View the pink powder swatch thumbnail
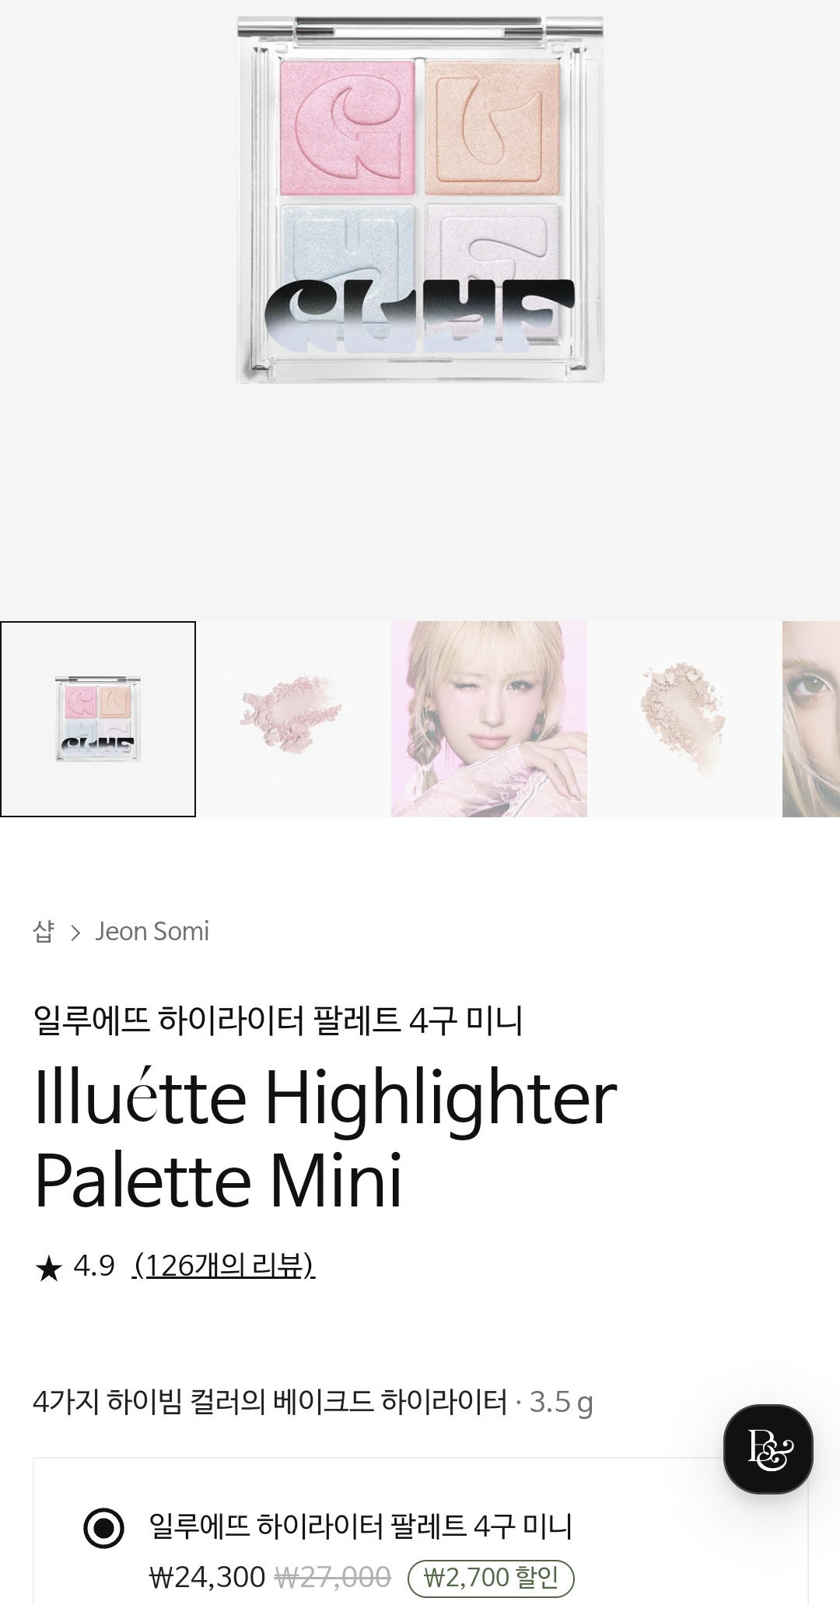The image size is (840, 1605). click(x=293, y=718)
